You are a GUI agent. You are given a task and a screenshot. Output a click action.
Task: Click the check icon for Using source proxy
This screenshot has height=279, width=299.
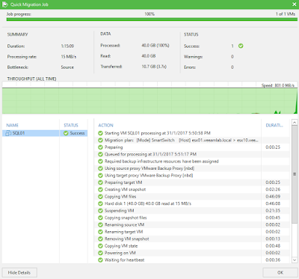point(100,168)
